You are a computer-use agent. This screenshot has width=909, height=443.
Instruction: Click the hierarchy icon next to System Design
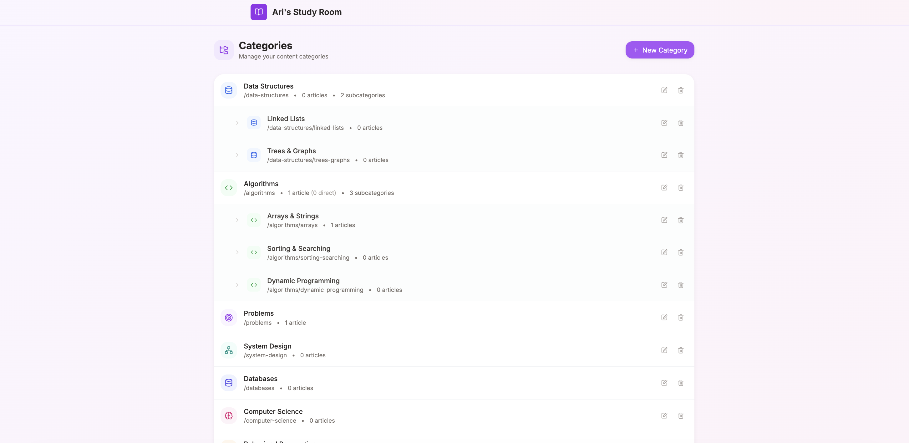coord(229,350)
